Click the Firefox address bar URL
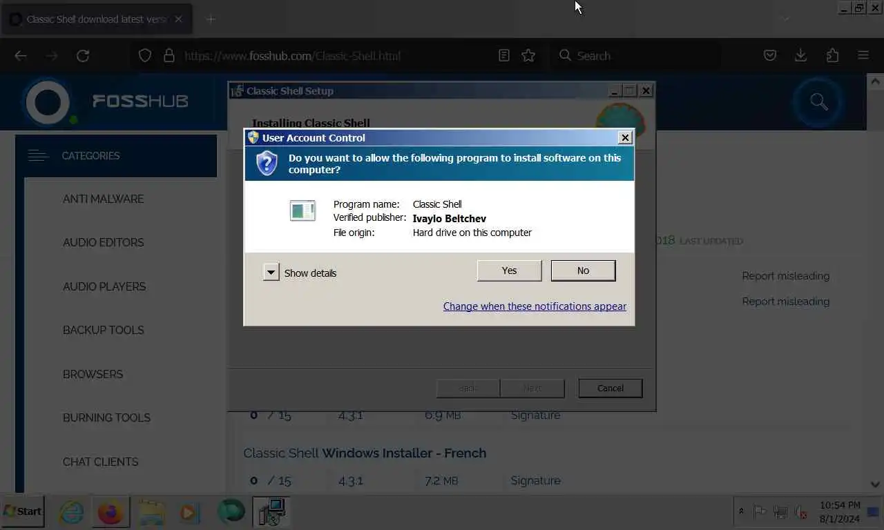This screenshot has height=530, width=884. click(x=292, y=56)
